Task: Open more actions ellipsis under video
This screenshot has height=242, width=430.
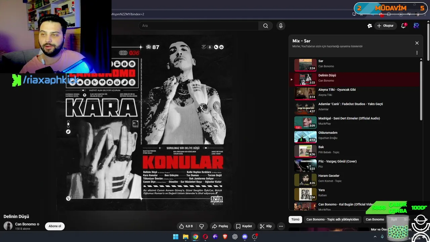Action: click(281, 226)
